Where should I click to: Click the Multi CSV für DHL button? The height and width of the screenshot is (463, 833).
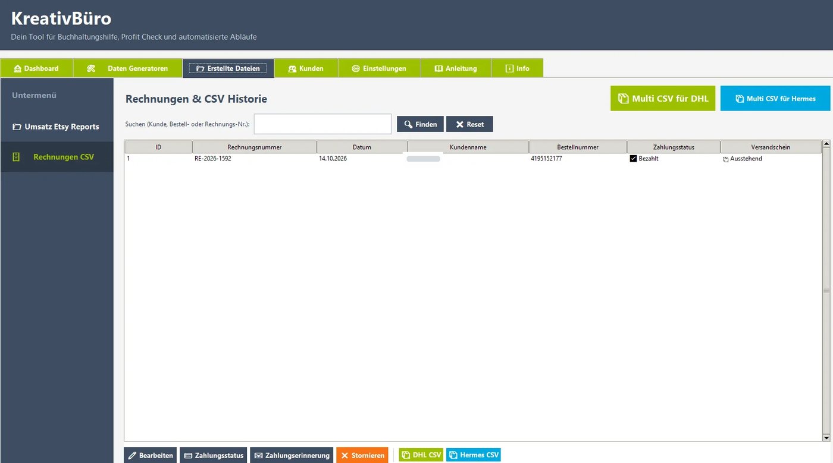click(x=663, y=98)
